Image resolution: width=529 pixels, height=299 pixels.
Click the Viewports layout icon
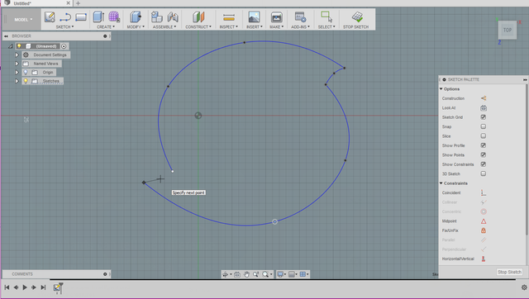click(303, 274)
